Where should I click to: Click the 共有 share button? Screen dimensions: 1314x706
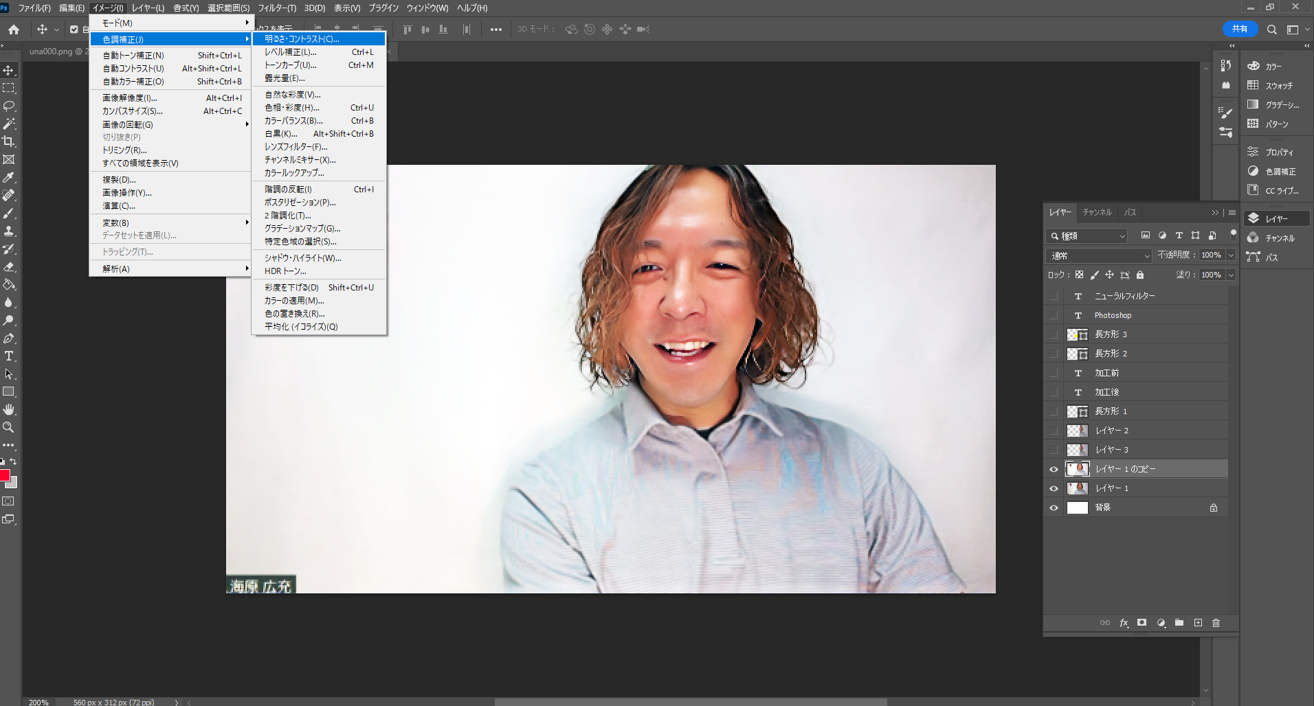pyautogui.click(x=1240, y=29)
